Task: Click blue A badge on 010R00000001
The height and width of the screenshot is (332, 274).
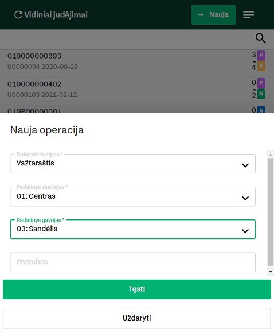Action: [261, 110]
